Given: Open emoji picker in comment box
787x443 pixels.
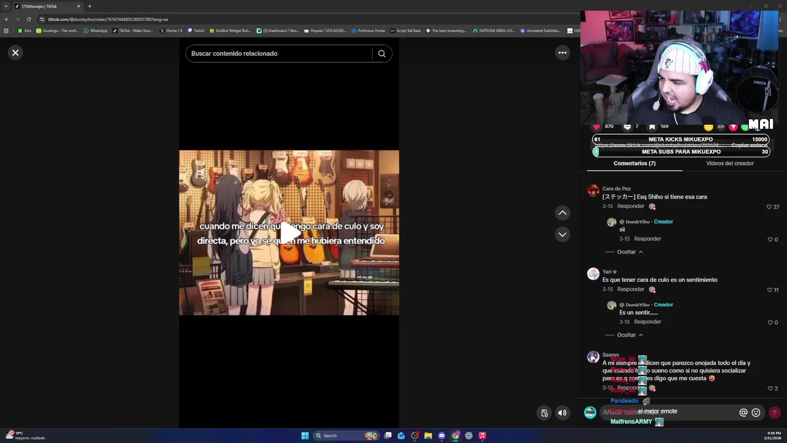Looking at the screenshot, I should (756, 413).
